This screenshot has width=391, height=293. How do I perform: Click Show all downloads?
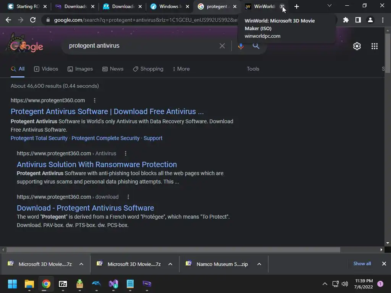pyautogui.click(x=362, y=264)
